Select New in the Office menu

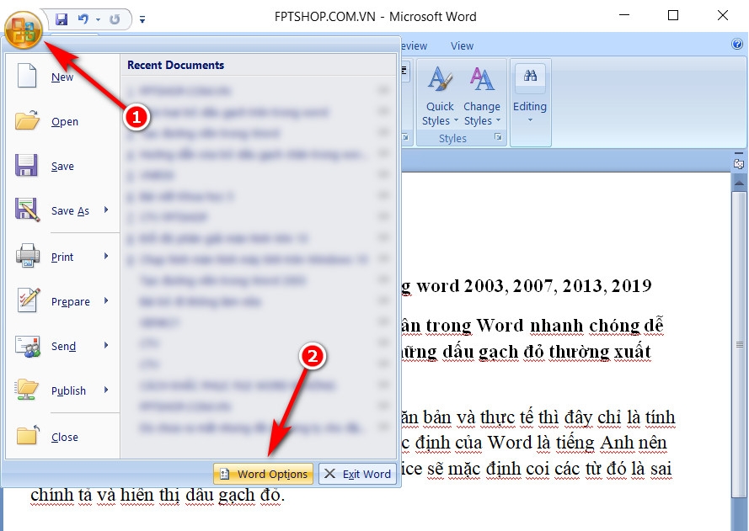click(62, 77)
